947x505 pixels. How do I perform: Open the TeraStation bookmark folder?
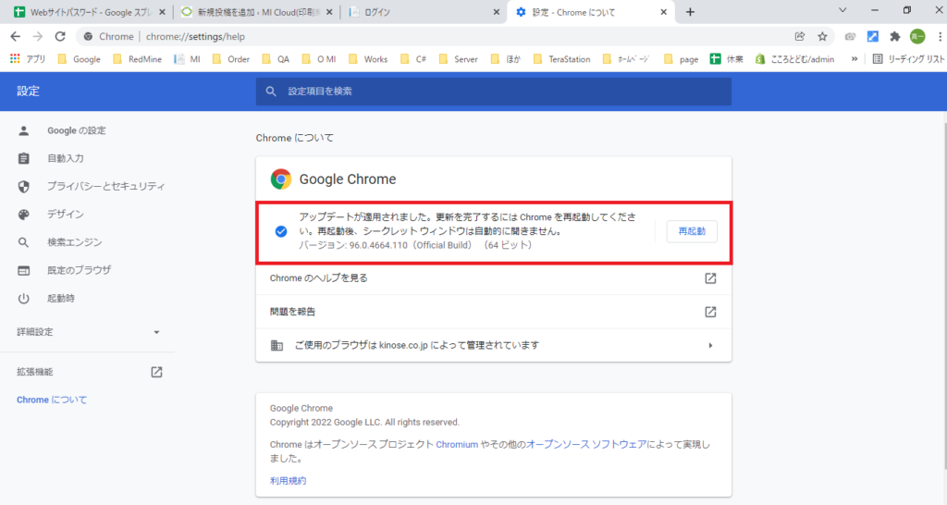pos(562,58)
